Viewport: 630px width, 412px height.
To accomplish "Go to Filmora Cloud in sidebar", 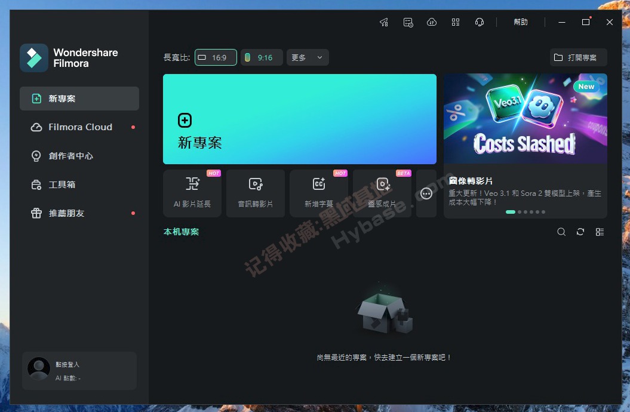I will (x=79, y=127).
